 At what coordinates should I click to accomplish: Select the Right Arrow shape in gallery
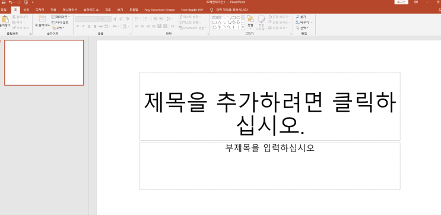(x=233, y=23)
